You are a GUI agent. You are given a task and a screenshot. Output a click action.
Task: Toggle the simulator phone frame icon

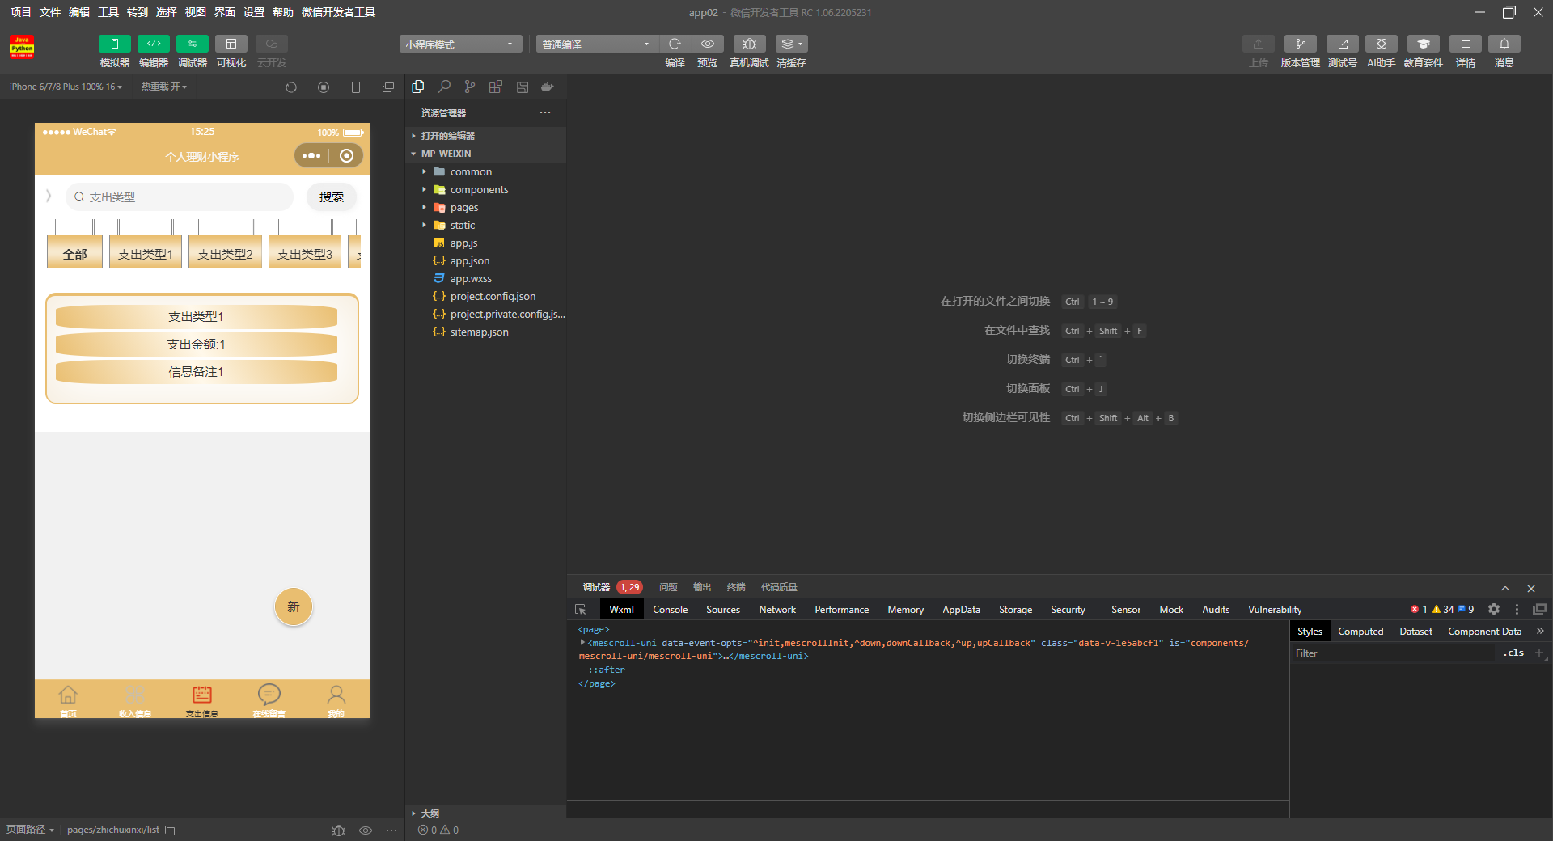[356, 87]
